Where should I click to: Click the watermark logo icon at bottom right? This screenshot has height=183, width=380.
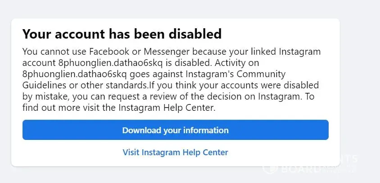coord(268,169)
